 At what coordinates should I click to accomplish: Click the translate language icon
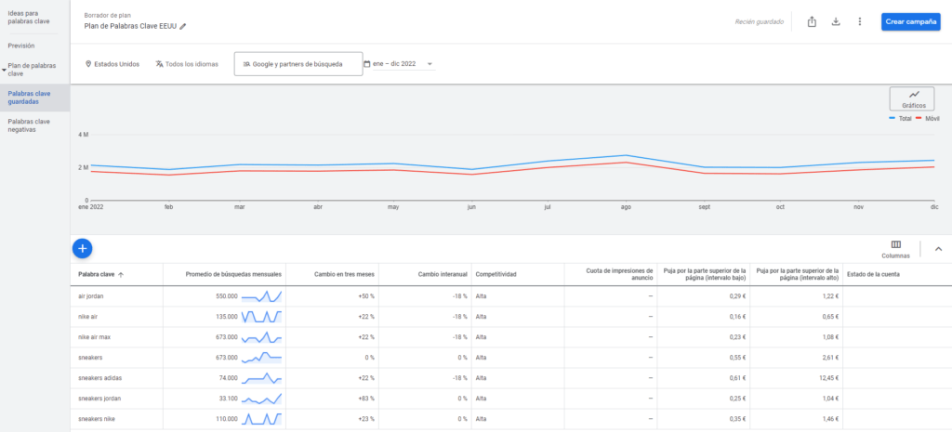[x=159, y=64]
